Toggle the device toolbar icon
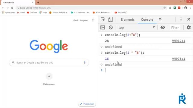This screenshot has width=193, height=108. tap(110, 19)
